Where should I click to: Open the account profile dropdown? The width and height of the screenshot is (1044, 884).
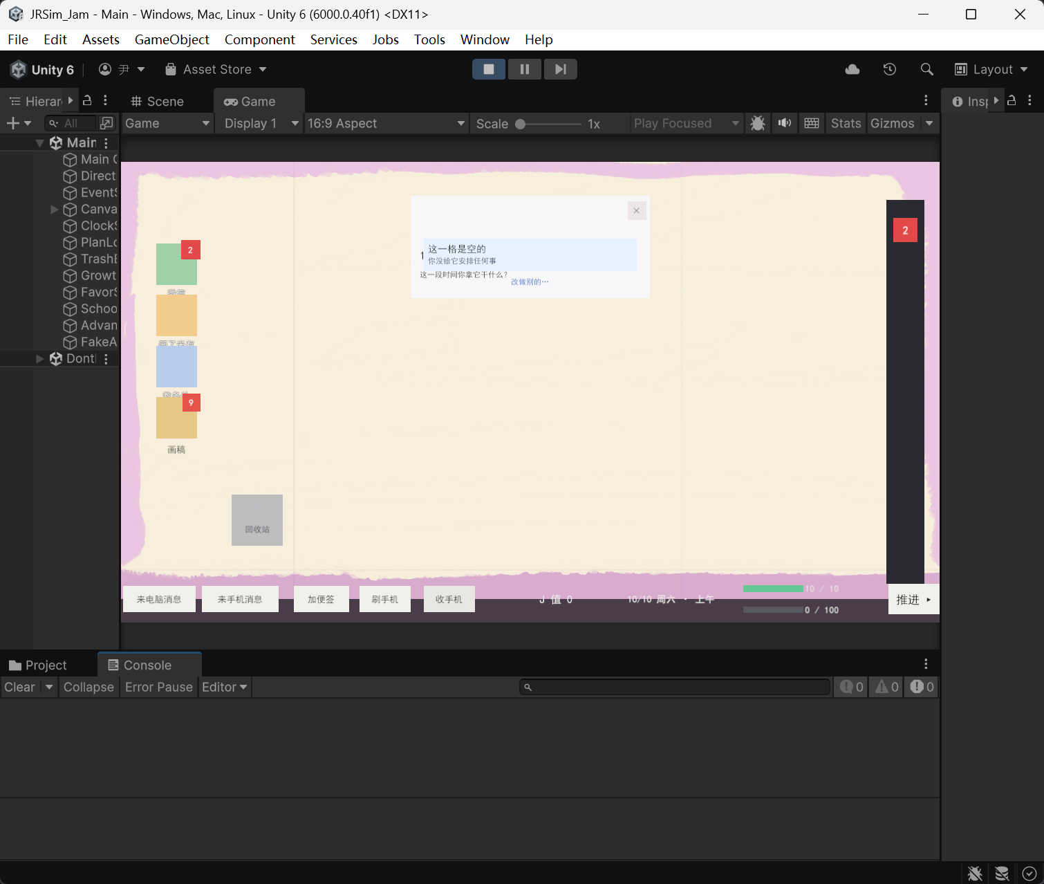(122, 69)
